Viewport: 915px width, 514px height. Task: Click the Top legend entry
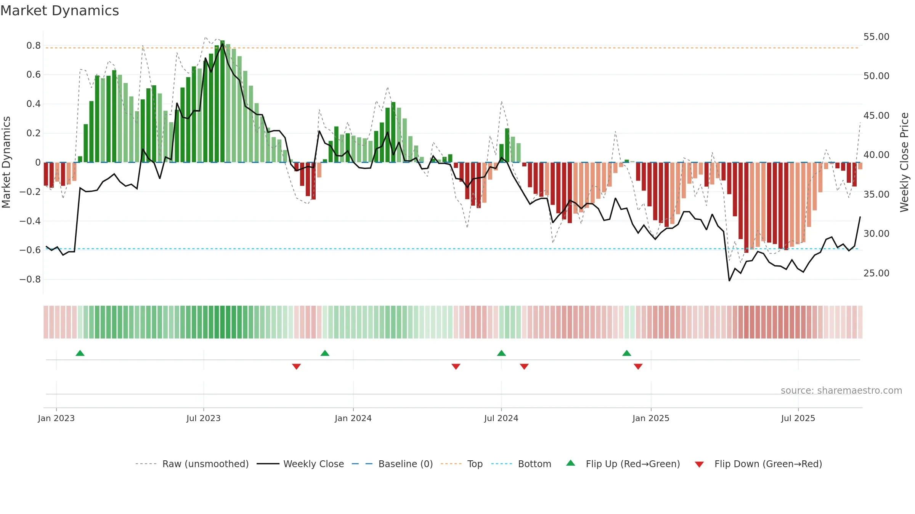(461, 464)
